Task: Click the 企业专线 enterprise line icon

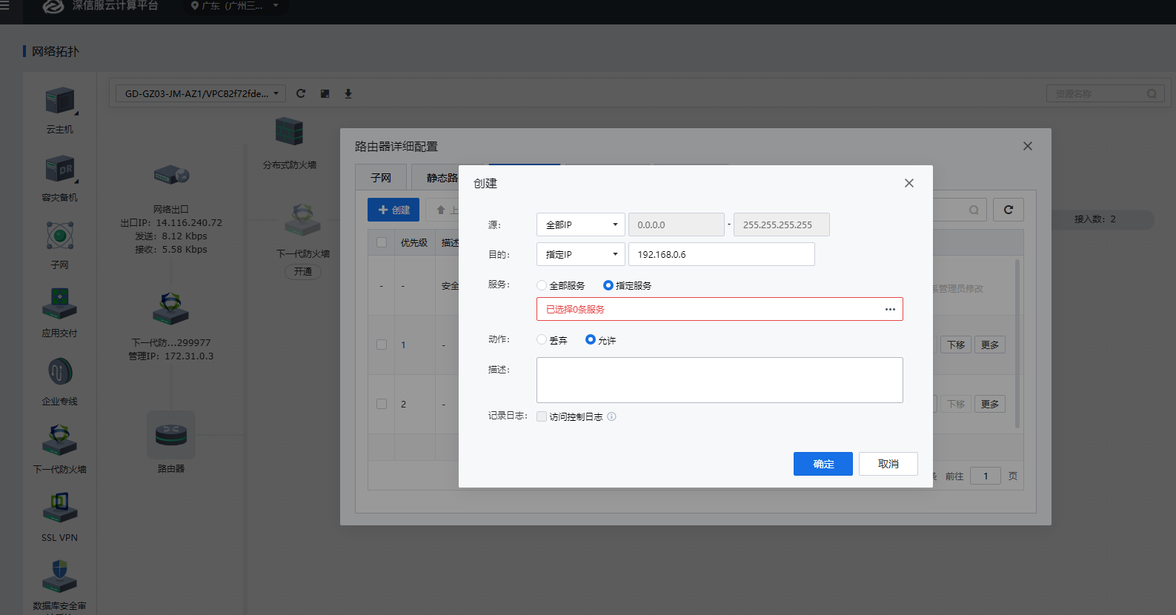Action: click(x=59, y=372)
